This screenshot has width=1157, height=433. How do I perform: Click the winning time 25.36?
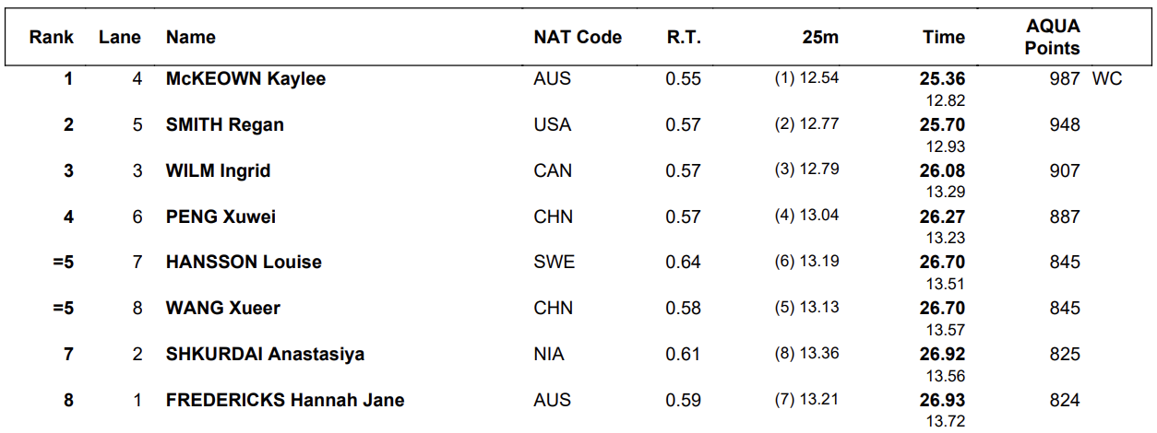click(942, 79)
